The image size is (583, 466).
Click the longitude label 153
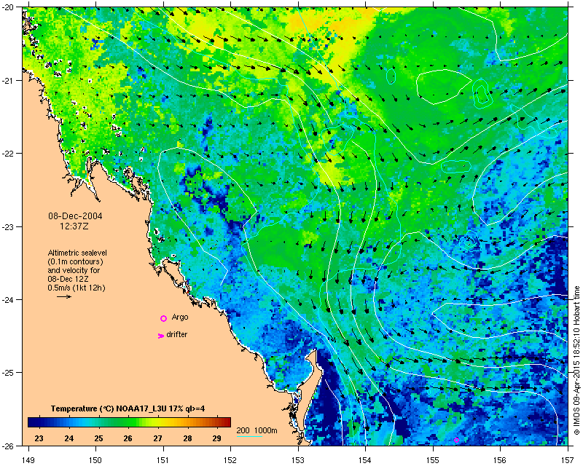pyautogui.click(x=298, y=460)
